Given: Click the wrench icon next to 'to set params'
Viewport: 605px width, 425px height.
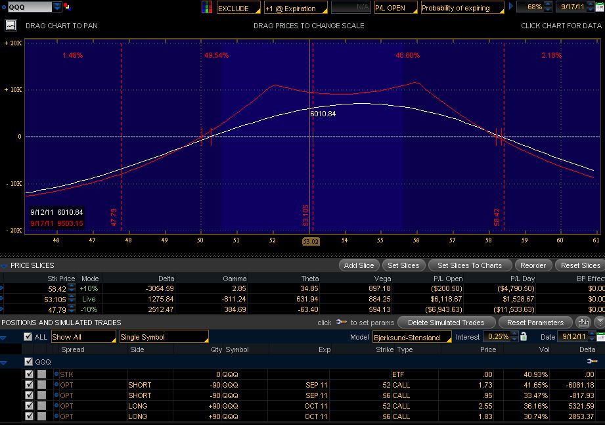Looking at the screenshot, I should [341, 322].
